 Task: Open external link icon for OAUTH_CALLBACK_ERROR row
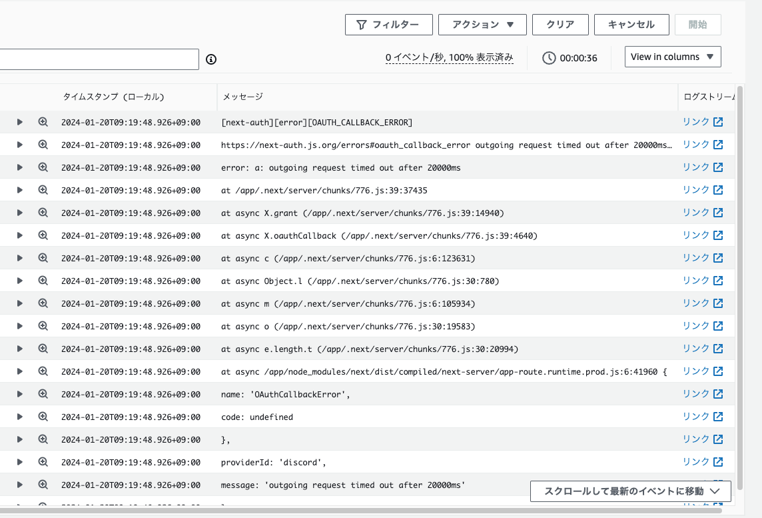click(718, 122)
